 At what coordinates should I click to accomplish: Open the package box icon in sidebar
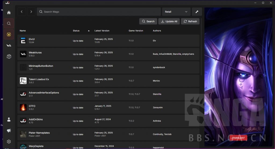pyautogui.click(x=9, y=56)
